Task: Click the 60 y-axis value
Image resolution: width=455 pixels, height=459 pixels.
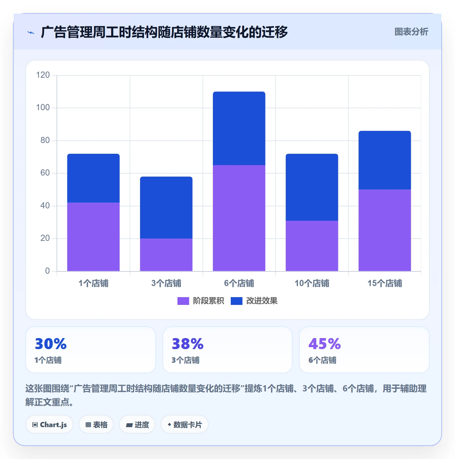Action: tap(45, 173)
